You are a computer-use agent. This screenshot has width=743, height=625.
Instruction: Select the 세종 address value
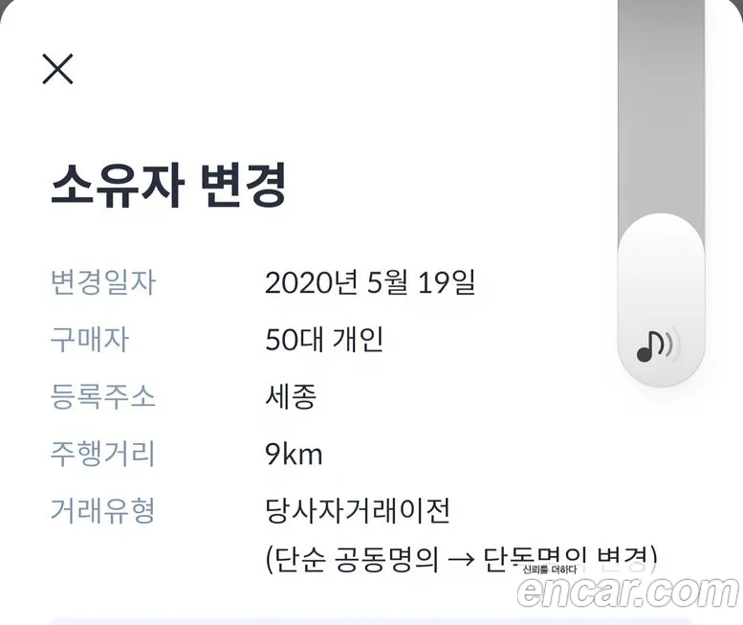291,397
